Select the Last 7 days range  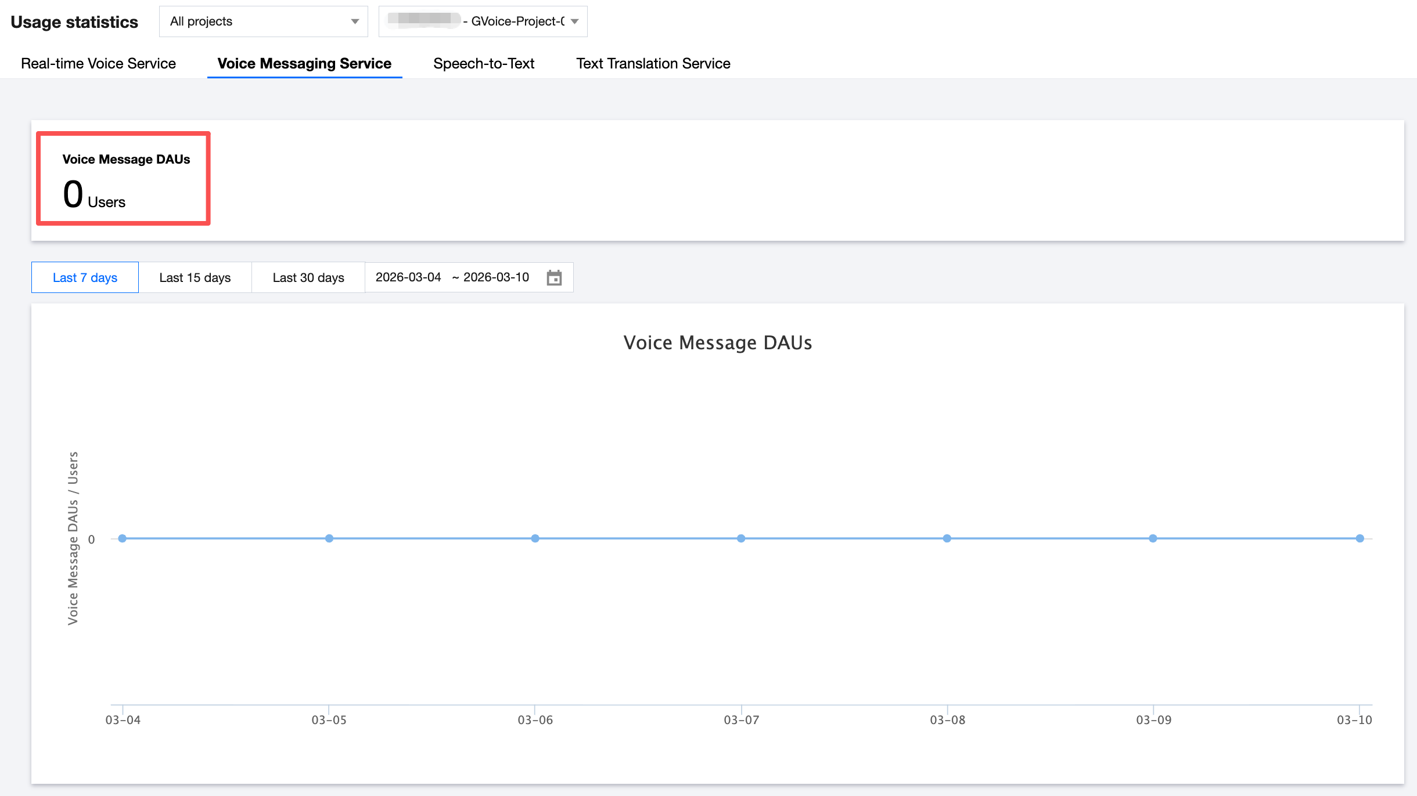85,277
